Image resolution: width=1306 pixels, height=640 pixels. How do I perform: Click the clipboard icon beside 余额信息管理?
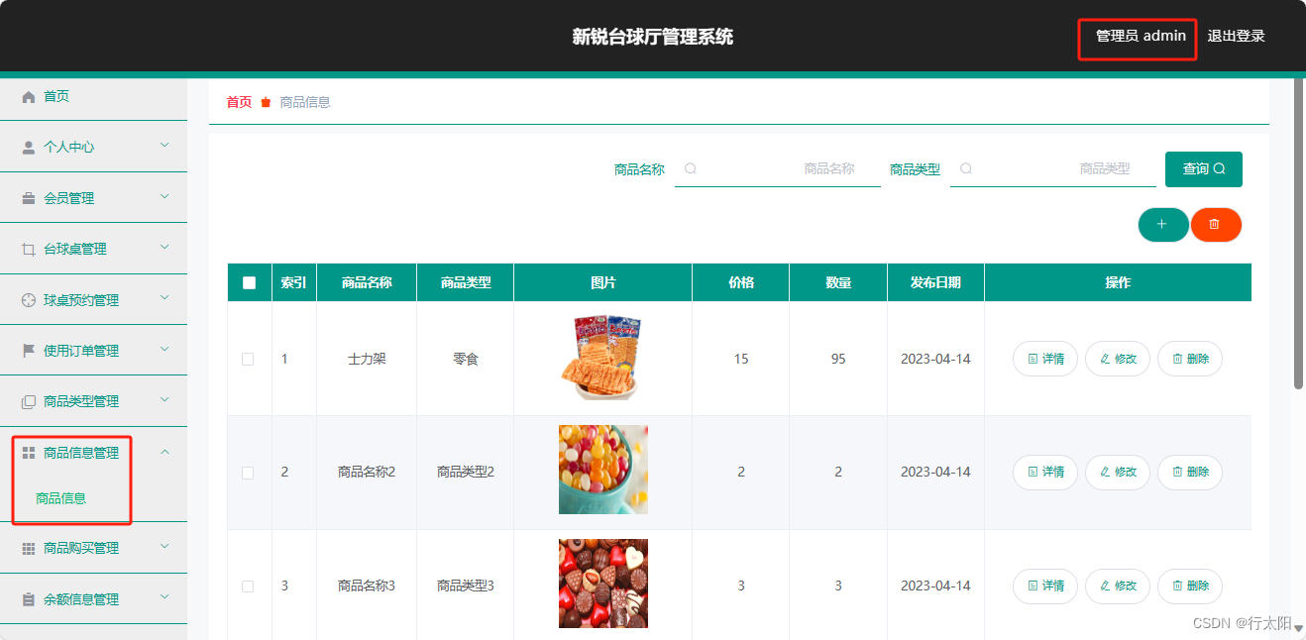[x=29, y=599]
